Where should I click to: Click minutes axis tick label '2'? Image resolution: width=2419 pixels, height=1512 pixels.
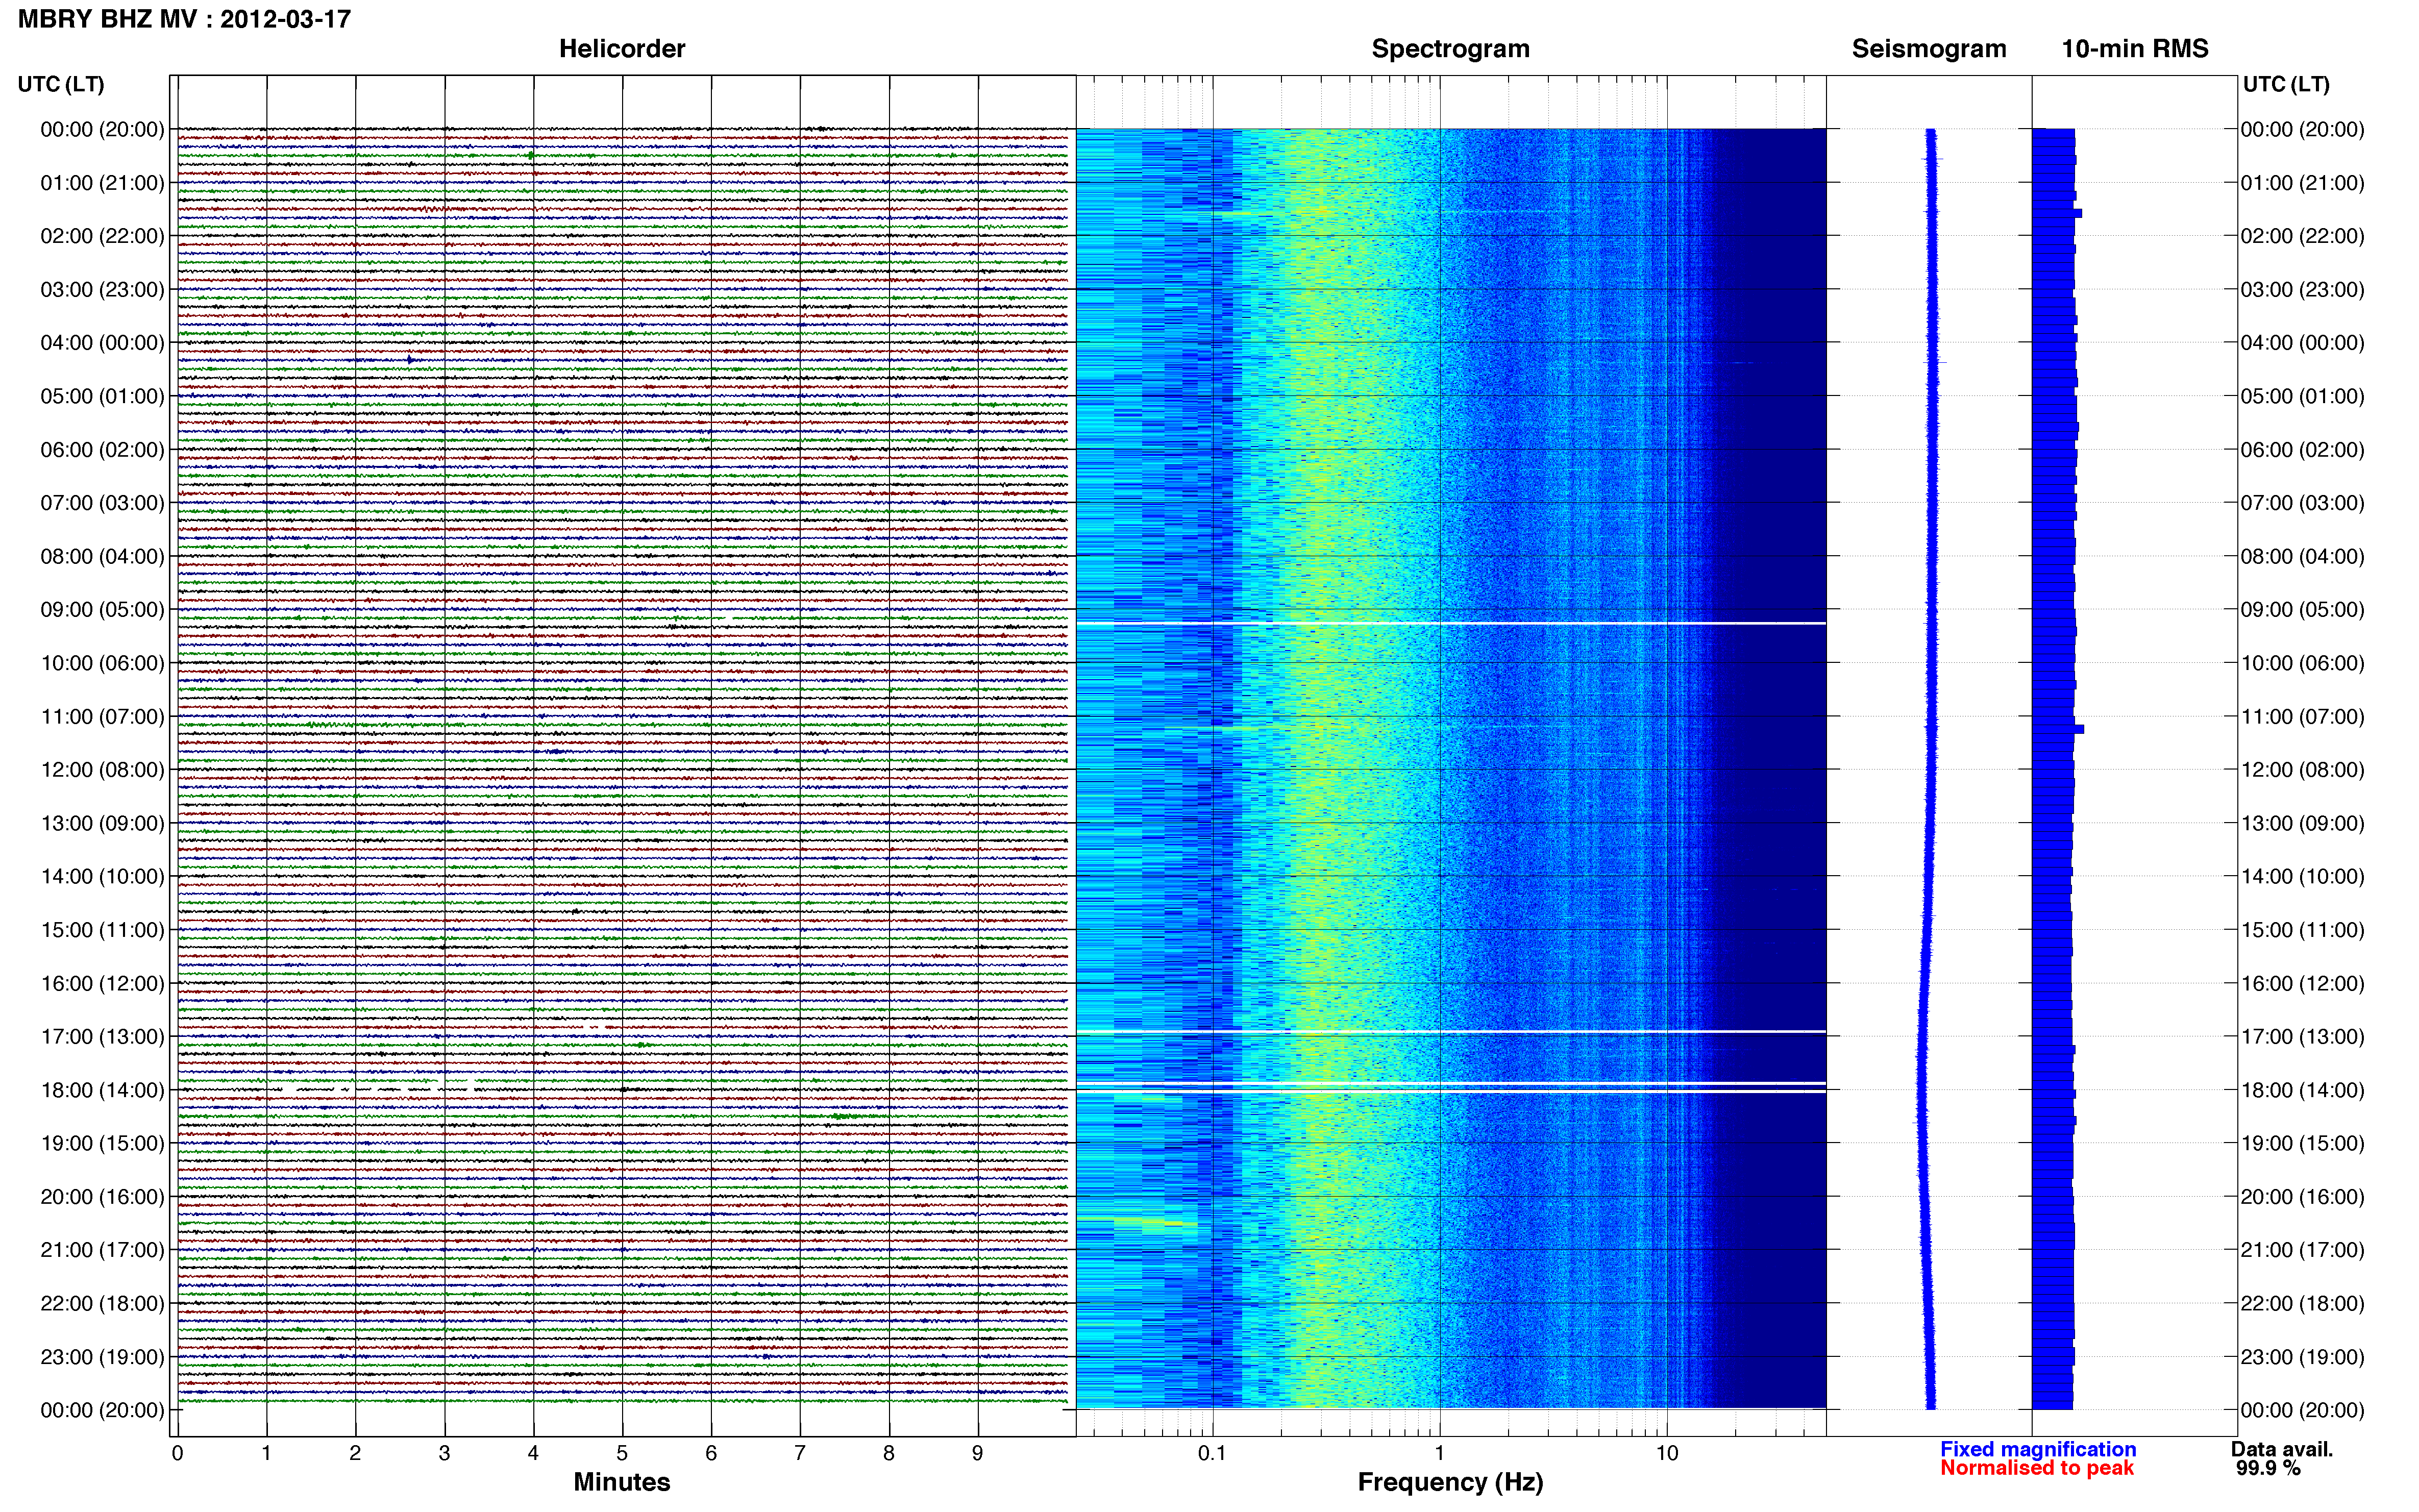click(355, 1454)
